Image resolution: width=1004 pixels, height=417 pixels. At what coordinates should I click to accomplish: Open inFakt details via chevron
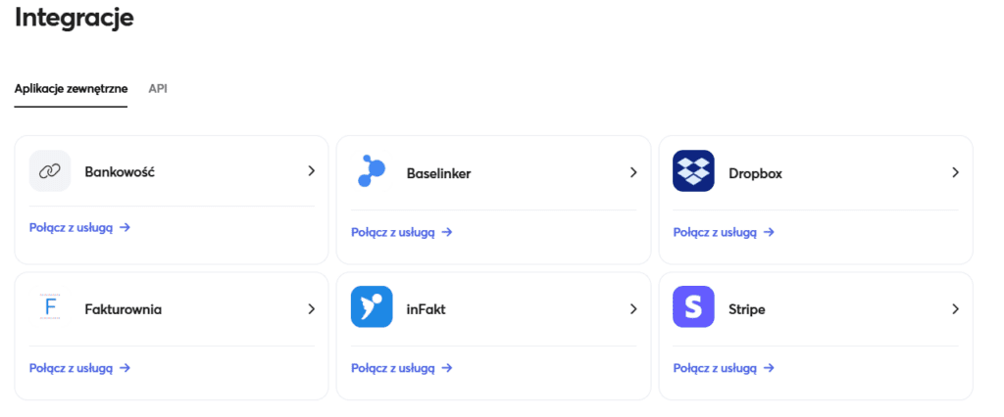click(633, 308)
